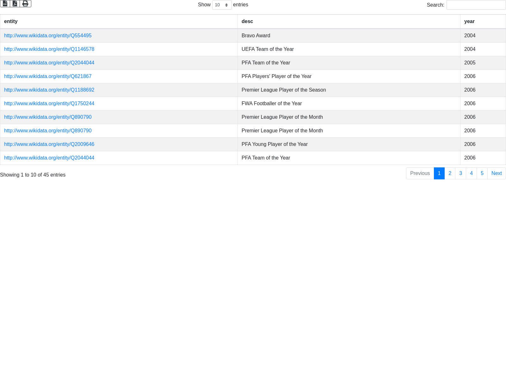Viewport: 506px width, 379px height.
Task: Open Wikidata entity link Q1146578
Action: (x=49, y=49)
